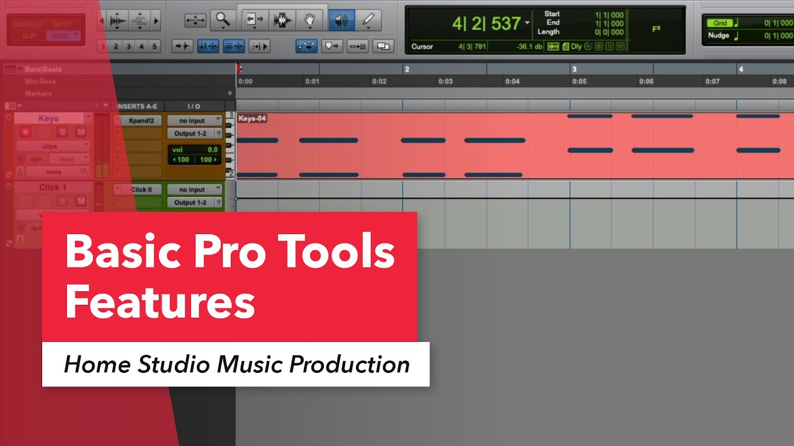Image resolution: width=794 pixels, height=446 pixels.
Task: Click the S solo indicator in counter
Action: pyautogui.click(x=609, y=46)
